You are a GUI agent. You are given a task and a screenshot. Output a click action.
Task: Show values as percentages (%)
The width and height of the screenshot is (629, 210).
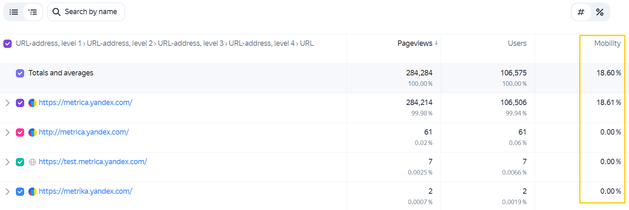click(600, 12)
